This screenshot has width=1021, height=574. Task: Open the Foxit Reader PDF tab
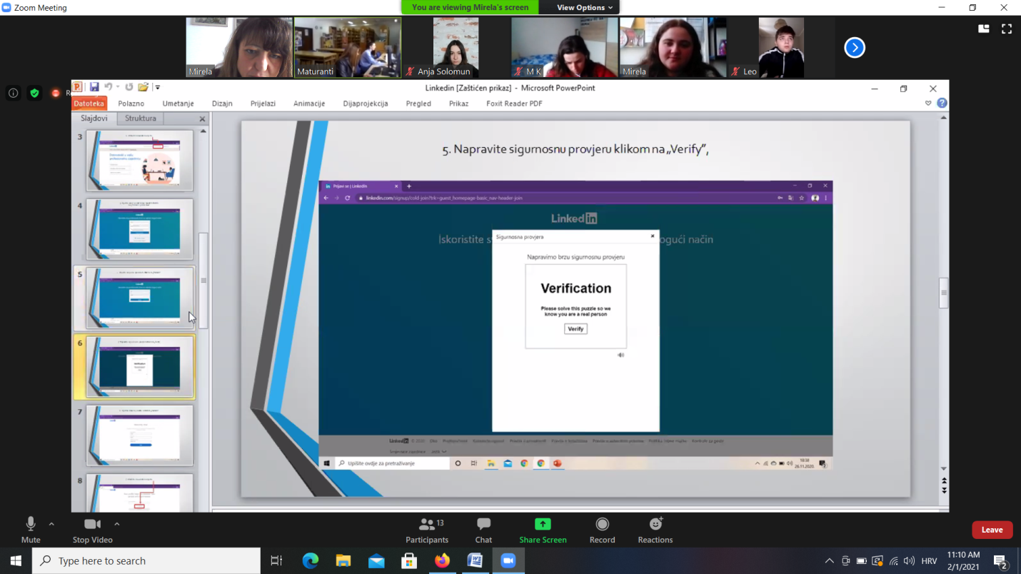click(514, 104)
